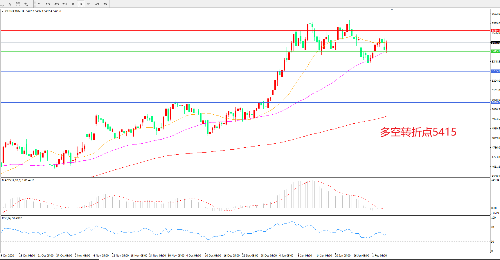500x260 pixels.
Task: Expand the CHINA300 chart title triangle
Action: coord(3,11)
